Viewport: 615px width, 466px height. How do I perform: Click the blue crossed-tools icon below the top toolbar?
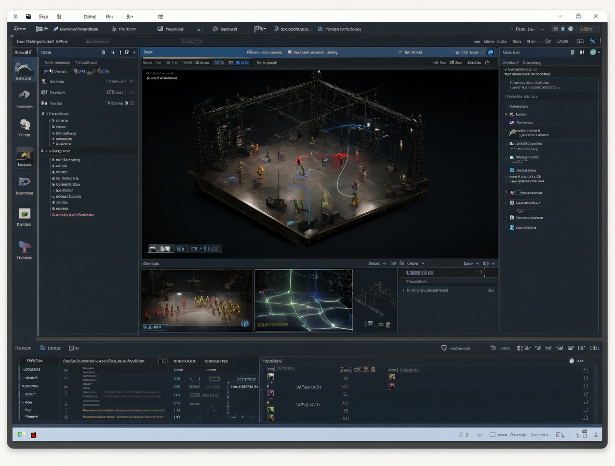(593, 41)
